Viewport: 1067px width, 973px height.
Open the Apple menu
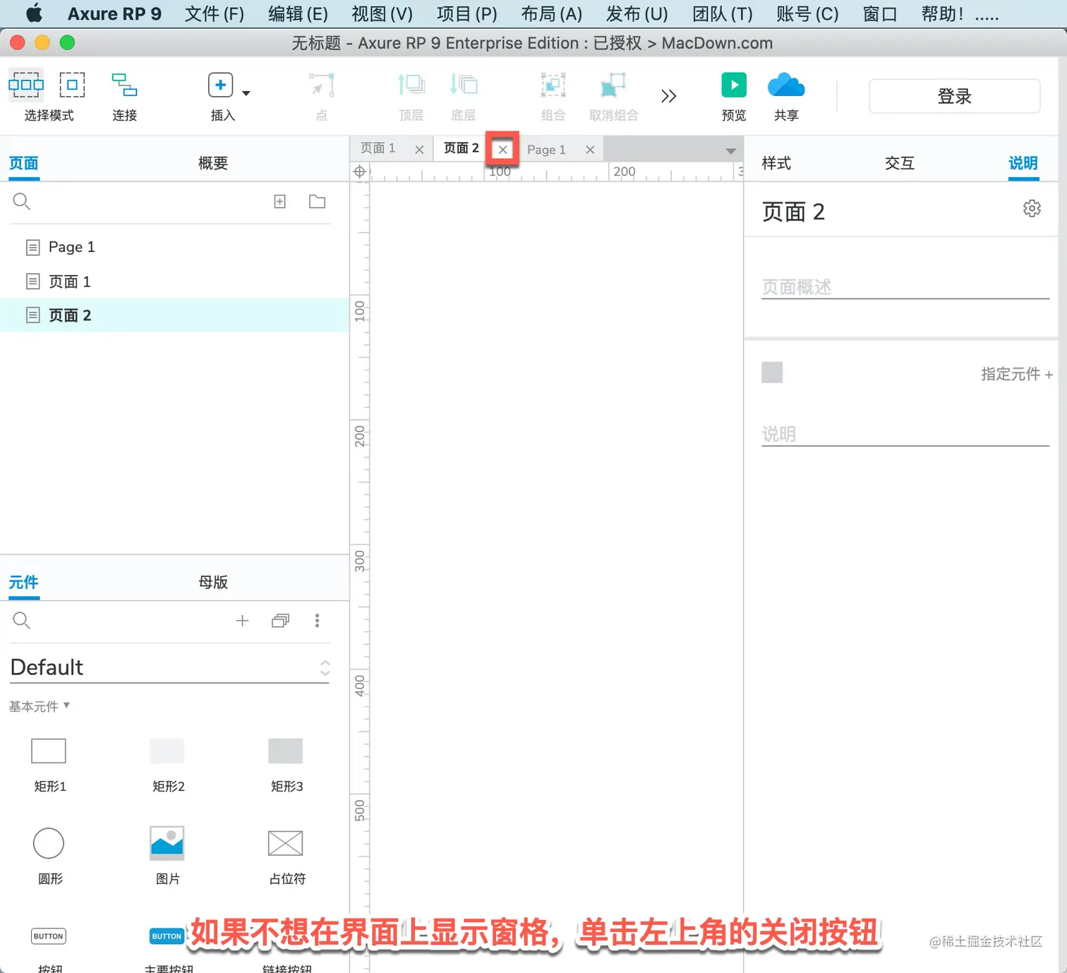point(34,13)
